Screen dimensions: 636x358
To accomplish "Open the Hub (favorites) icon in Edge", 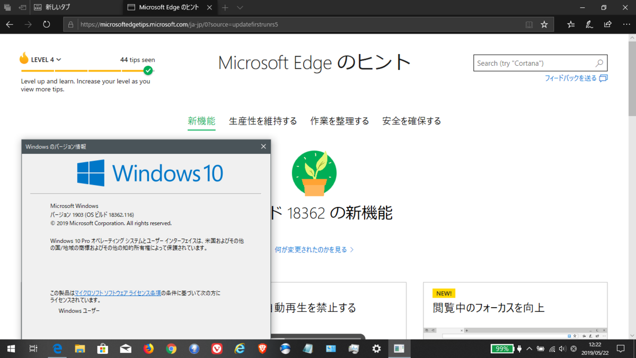I will pos(571,24).
